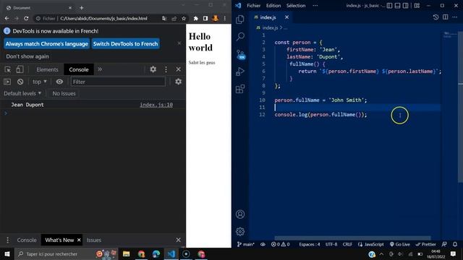The image size is (463, 260).
Task: Open the Edition menu in VS Code
Action: coord(273,6)
